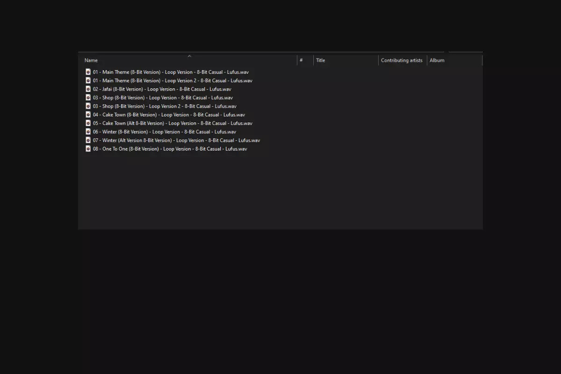Click the icon of 01 Main Theme Loop Version 2 file
The width and height of the screenshot is (561, 374).
tap(88, 80)
